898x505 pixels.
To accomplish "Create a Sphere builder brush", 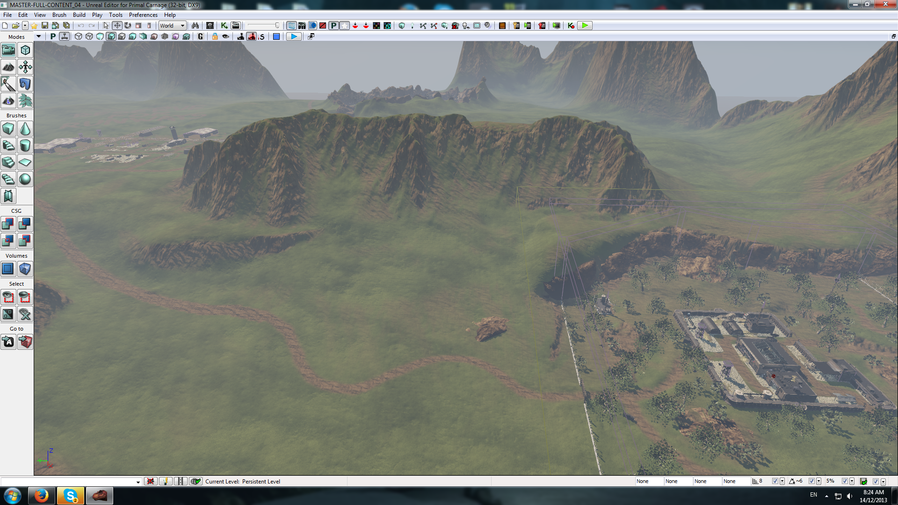I will pos(25,179).
